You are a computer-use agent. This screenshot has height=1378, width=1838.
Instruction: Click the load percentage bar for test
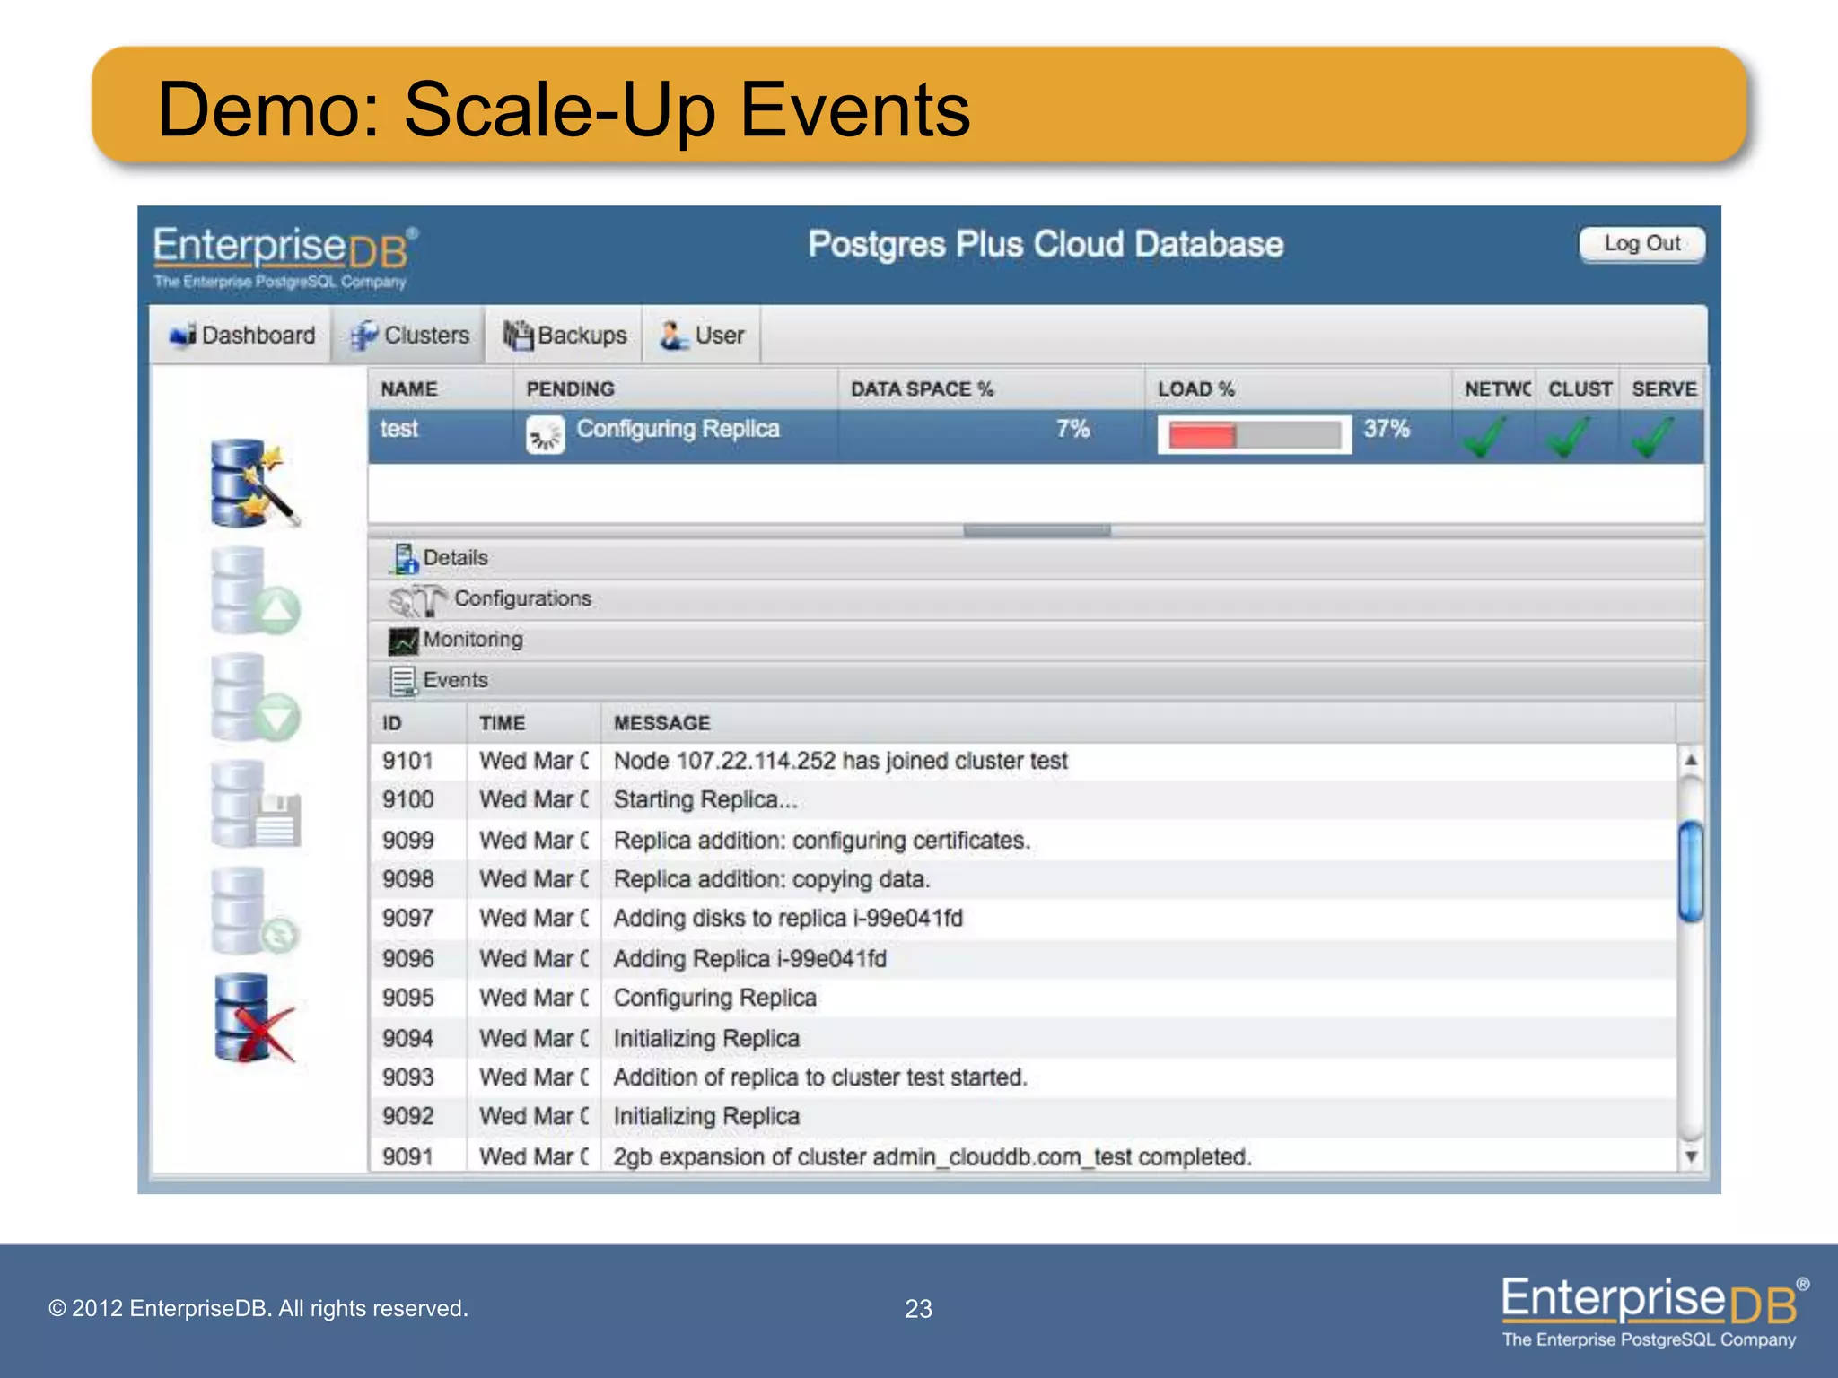click(1254, 436)
